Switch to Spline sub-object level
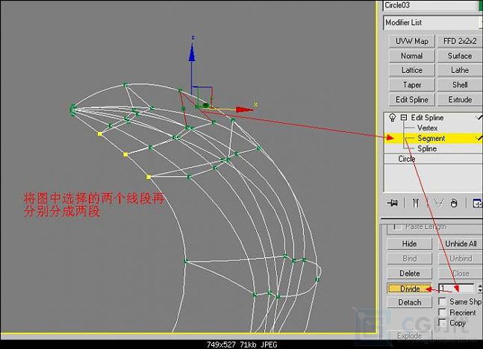The width and height of the screenshot is (483, 349). pos(427,149)
